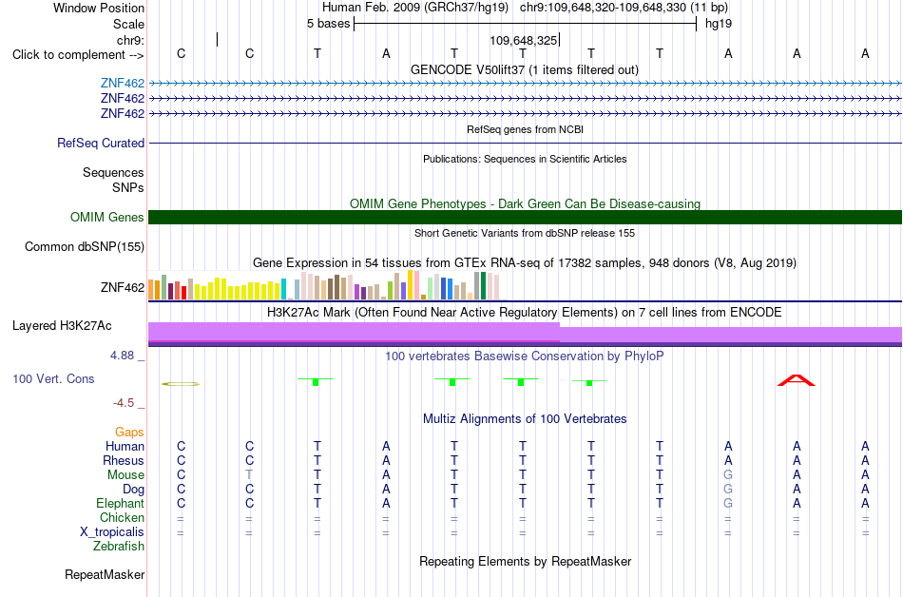Click the G base in the Elephant row
This screenshot has height=597, width=903.
pos(728,503)
